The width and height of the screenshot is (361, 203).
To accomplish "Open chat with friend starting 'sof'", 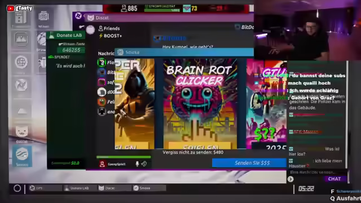I will click(x=107, y=82).
